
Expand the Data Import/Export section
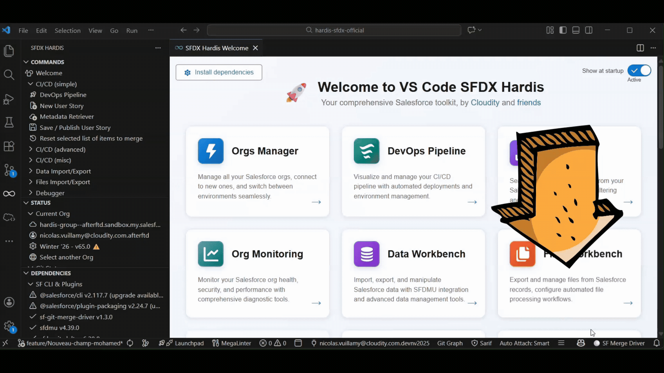[x=63, y=171]
